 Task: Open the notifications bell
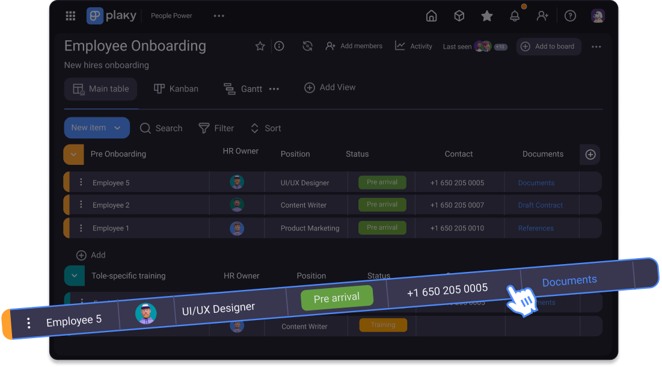(x=515, y=16)
